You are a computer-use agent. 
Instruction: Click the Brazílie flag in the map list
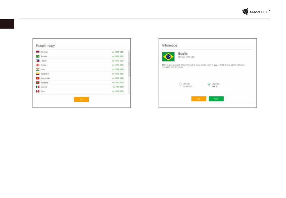38,57
